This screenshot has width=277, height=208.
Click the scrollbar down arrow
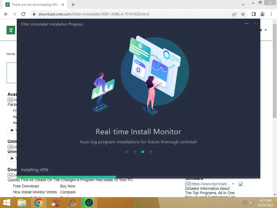click(275, 195)
